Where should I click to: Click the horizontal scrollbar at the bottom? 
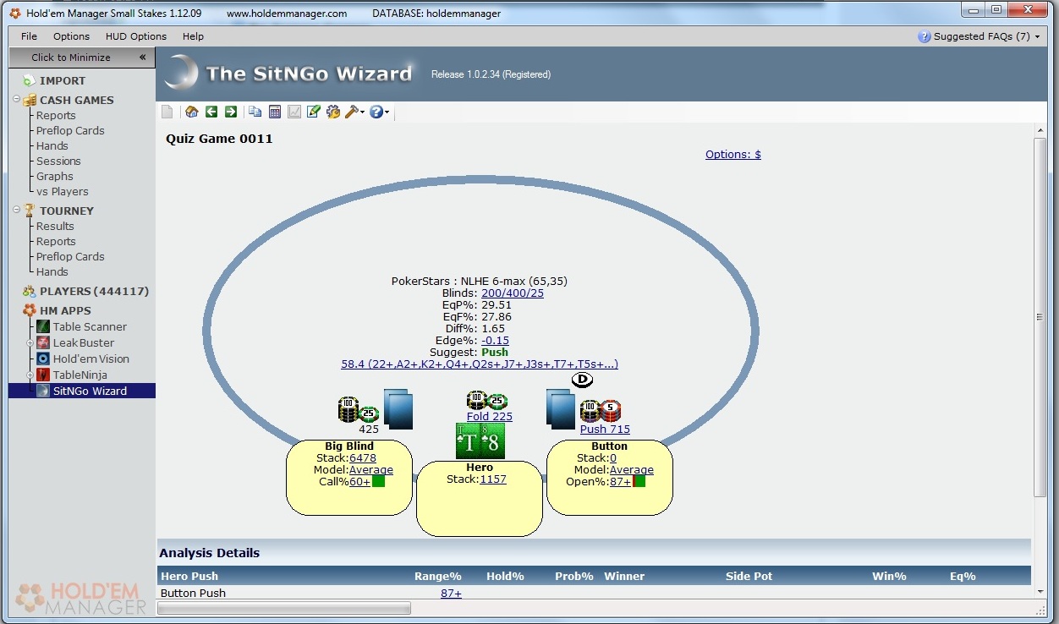(x=284, y=608)
